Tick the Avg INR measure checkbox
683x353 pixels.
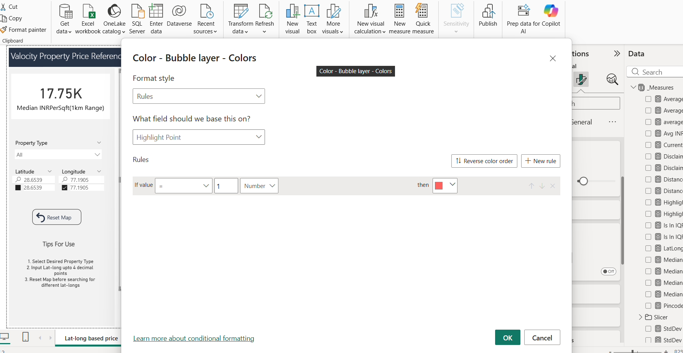[648, 133]
